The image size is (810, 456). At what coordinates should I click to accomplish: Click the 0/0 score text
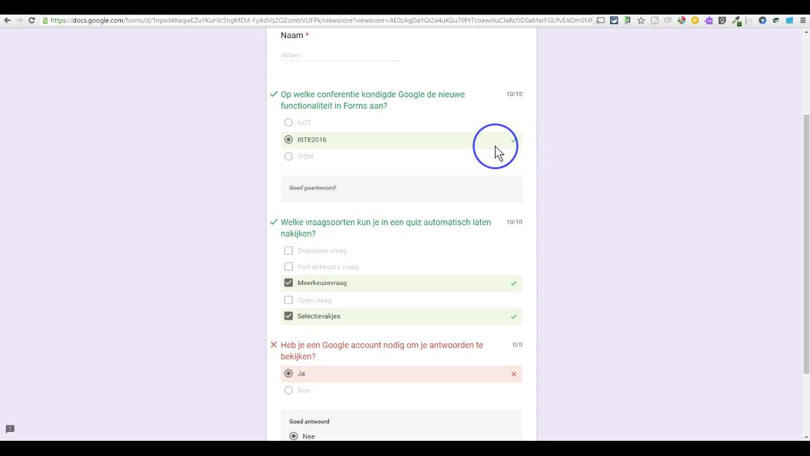[x=518, y=345]
